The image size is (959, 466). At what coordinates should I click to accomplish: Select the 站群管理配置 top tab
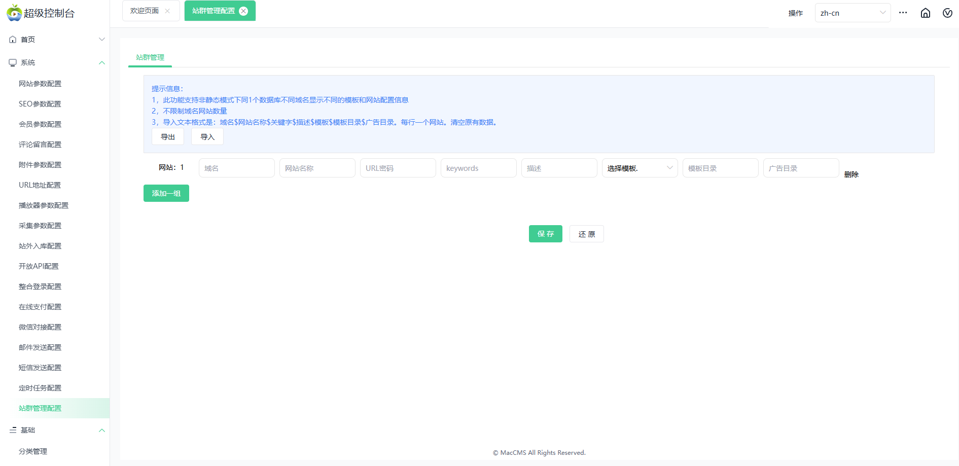[x=214, y=11]
